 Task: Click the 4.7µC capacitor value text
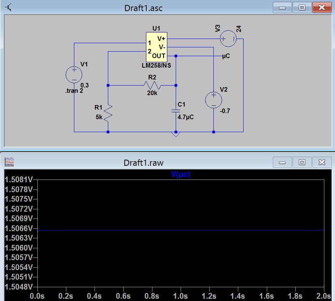[186, 117]
